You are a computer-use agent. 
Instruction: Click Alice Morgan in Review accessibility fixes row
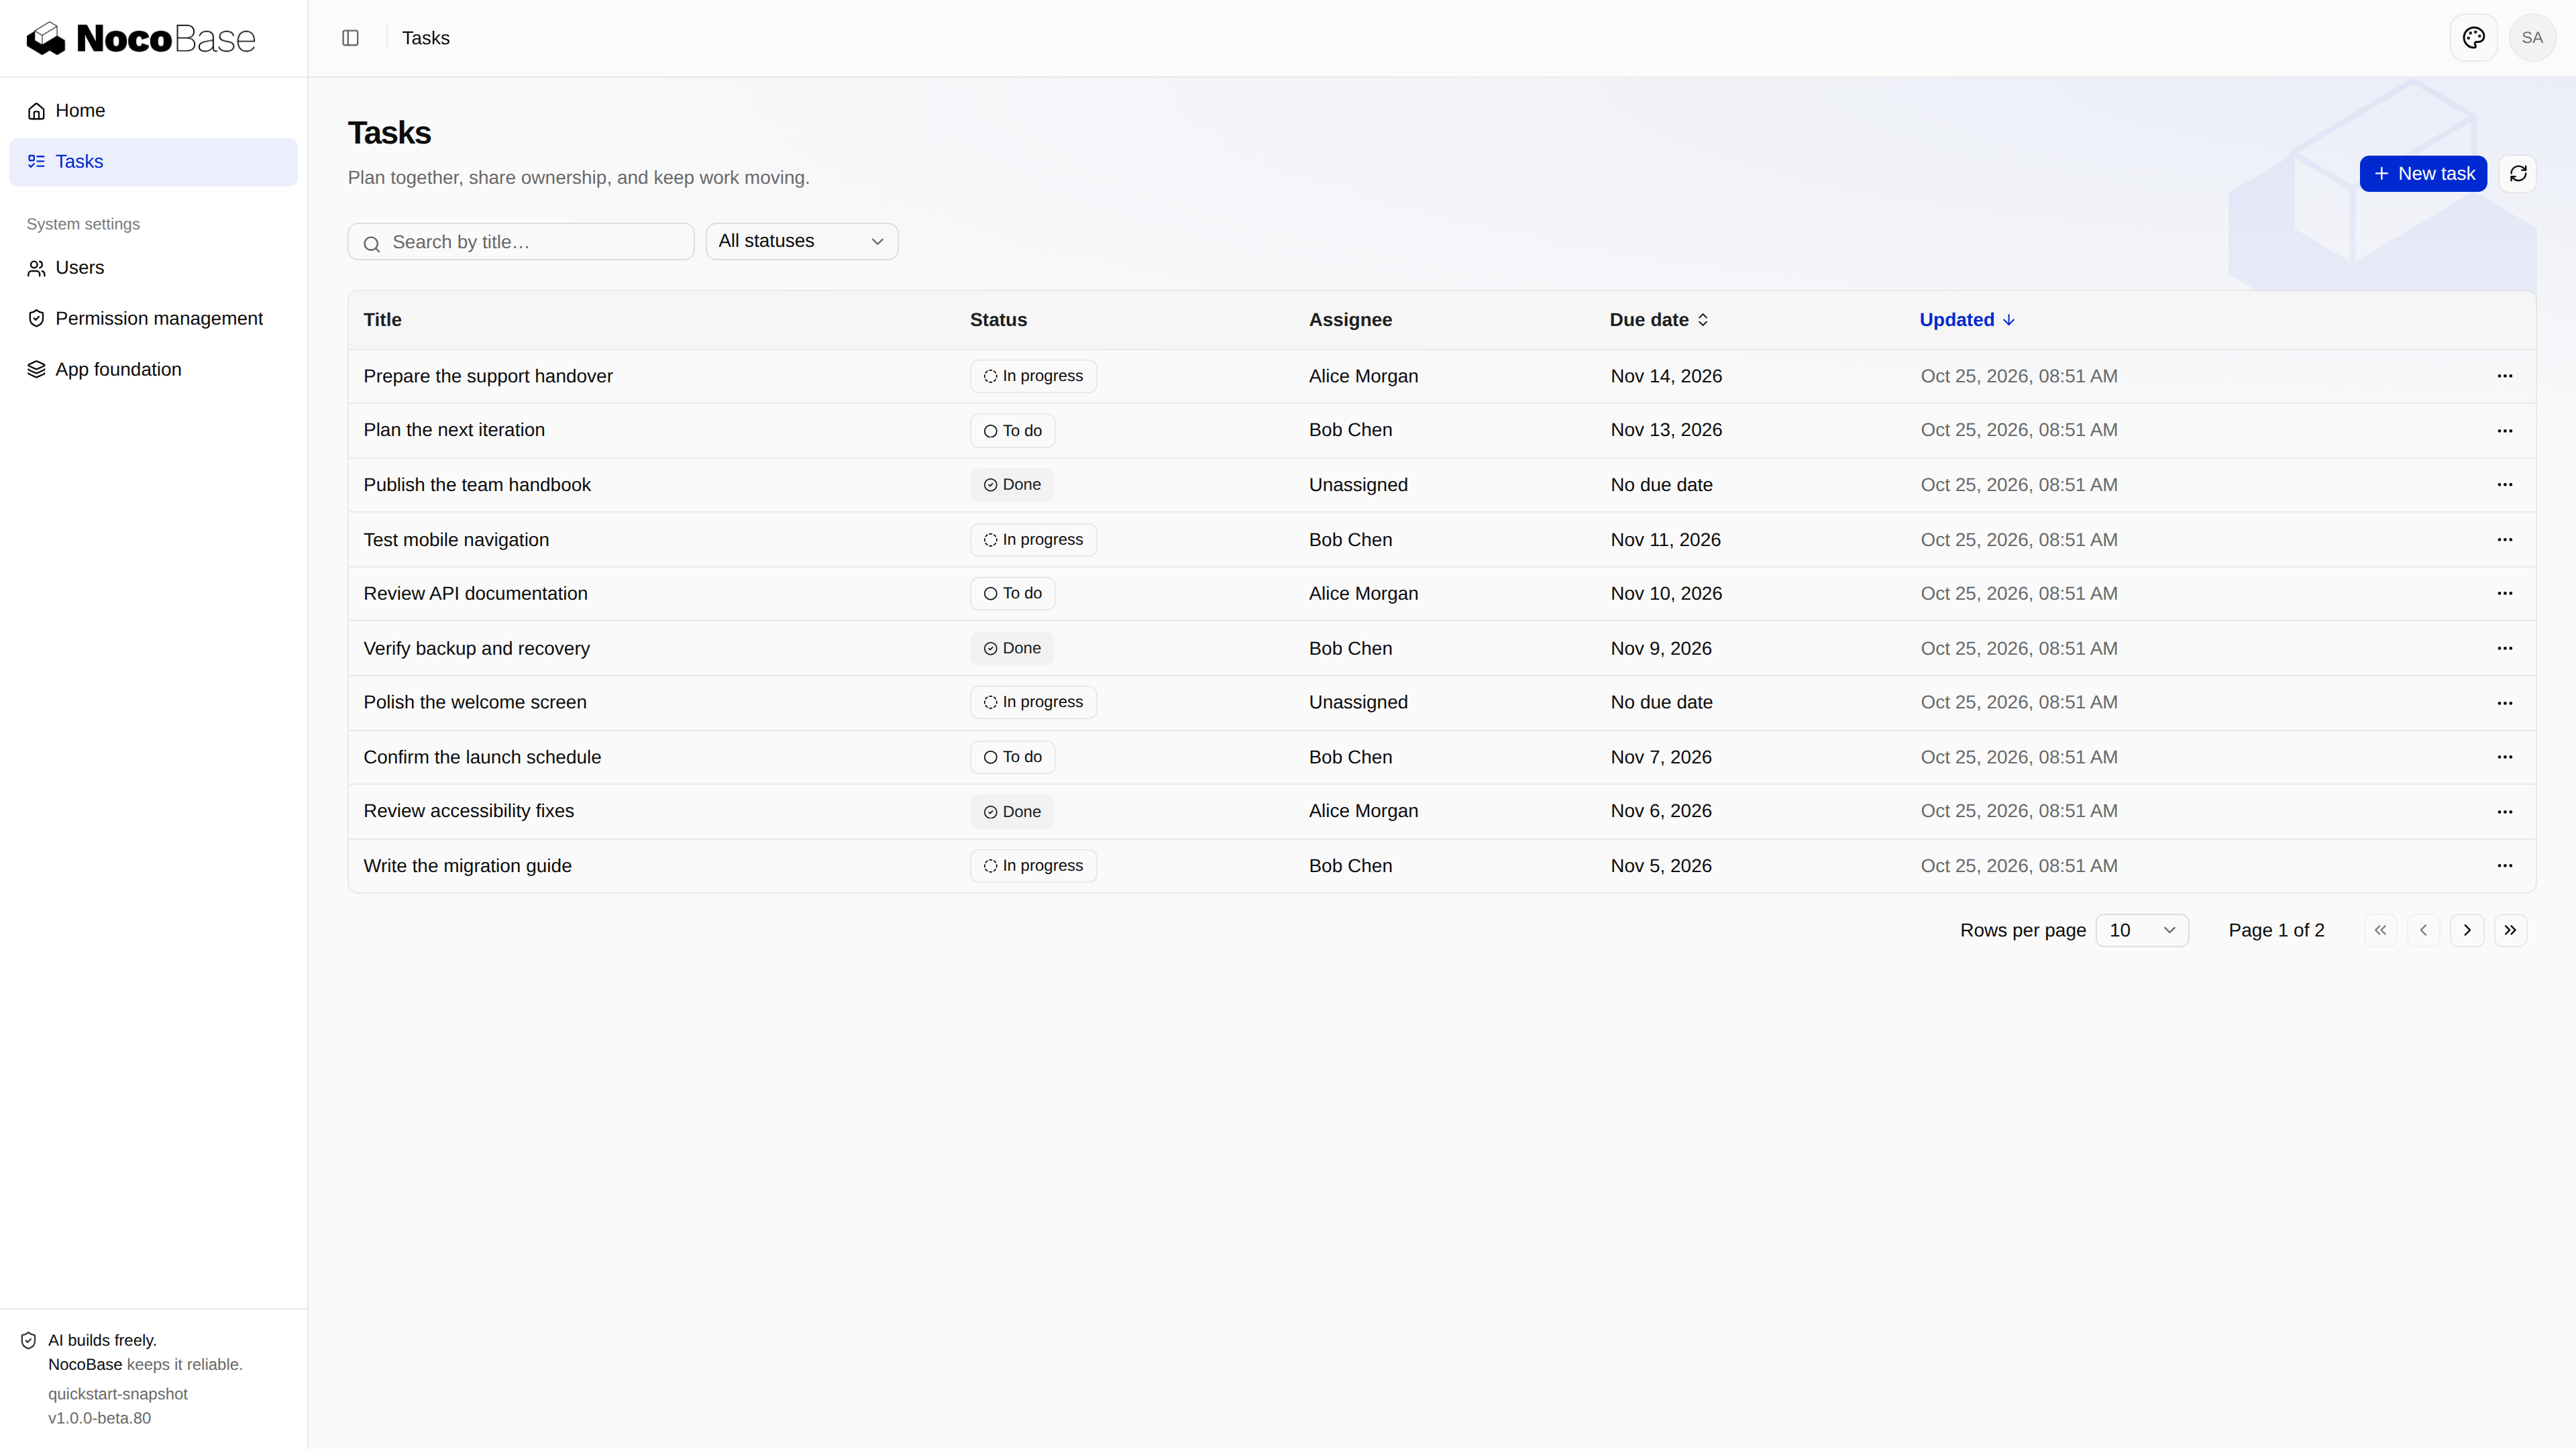(x=1363, y=811)
